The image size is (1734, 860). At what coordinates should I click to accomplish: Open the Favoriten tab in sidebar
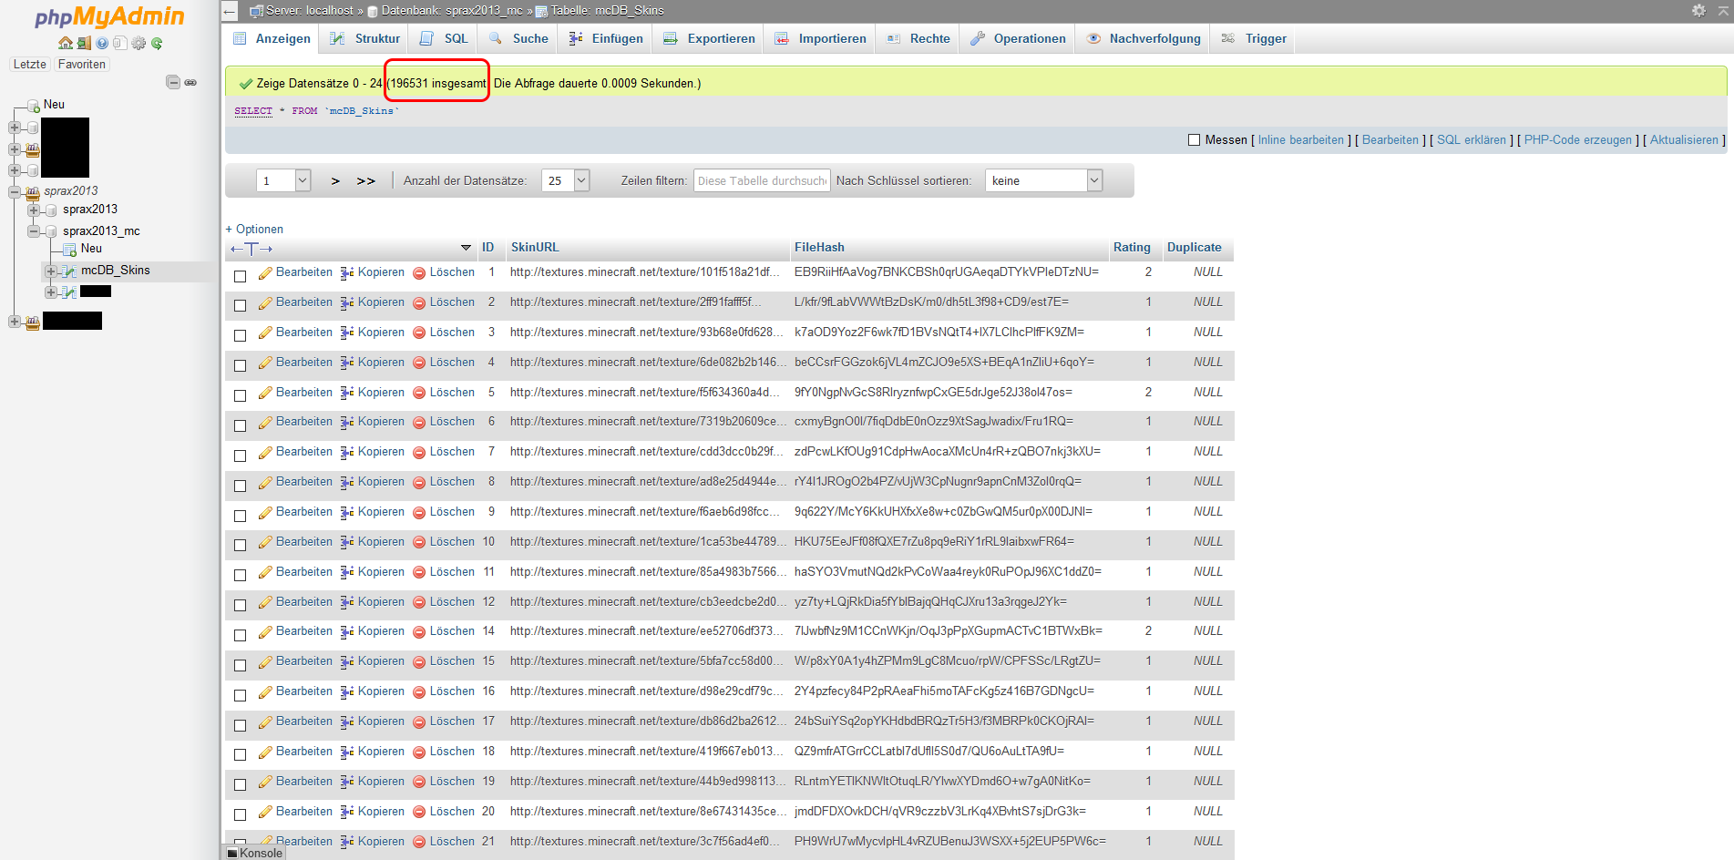82,65
